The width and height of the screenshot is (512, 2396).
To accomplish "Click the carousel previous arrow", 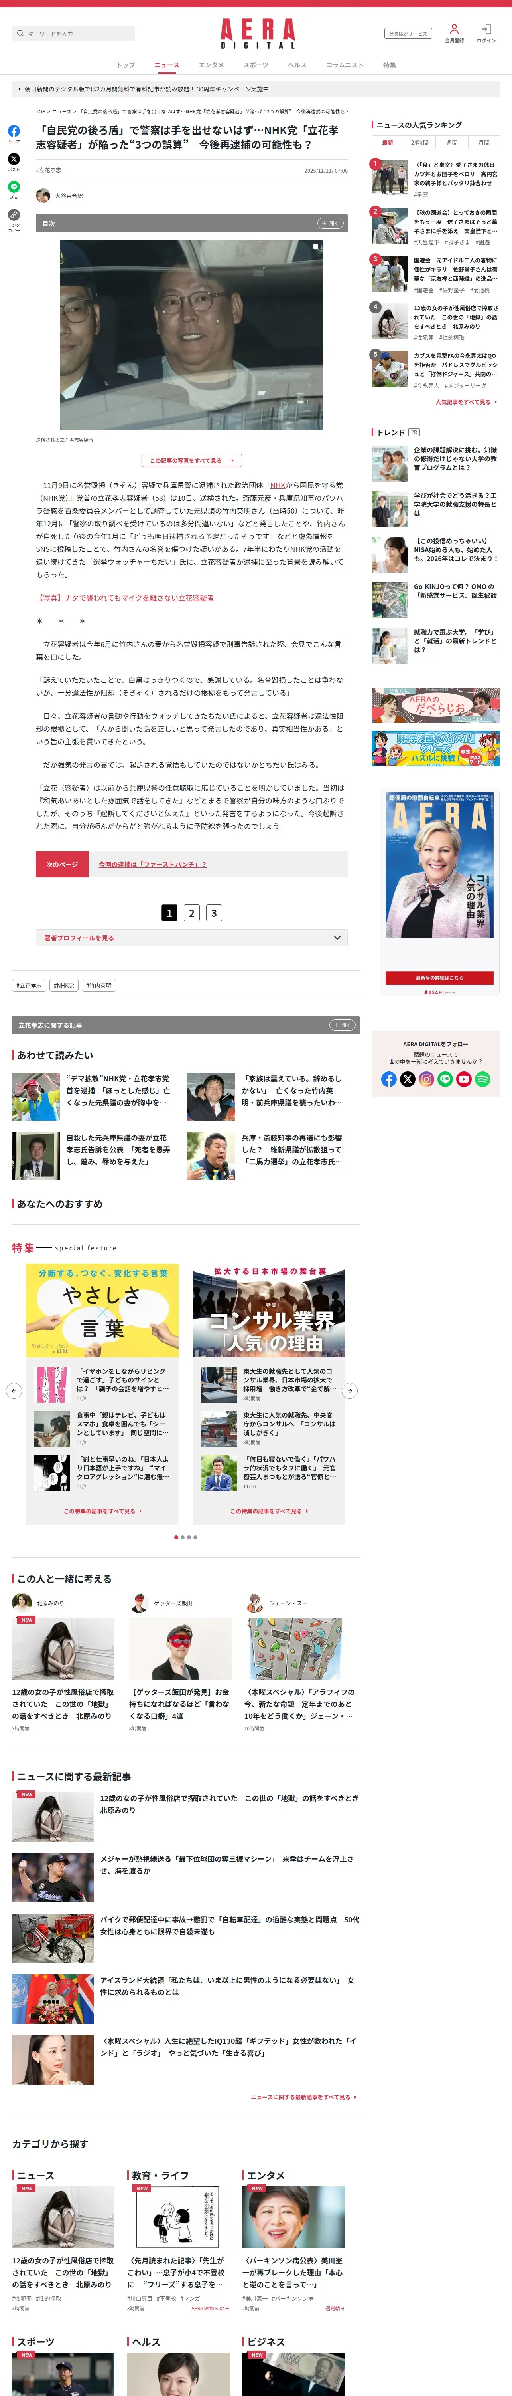I will click(x=14, y=1390).
